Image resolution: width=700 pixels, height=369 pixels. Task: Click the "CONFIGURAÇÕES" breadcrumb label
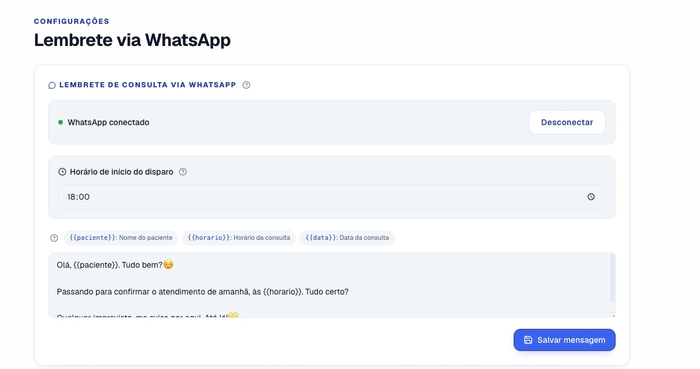point(72,22)
